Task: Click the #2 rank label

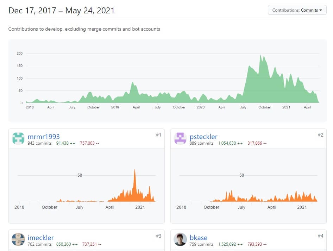Action: click(320, 135)
